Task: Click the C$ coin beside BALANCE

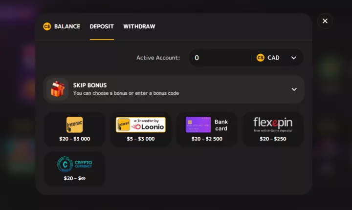Action: [x=47, y=26]
